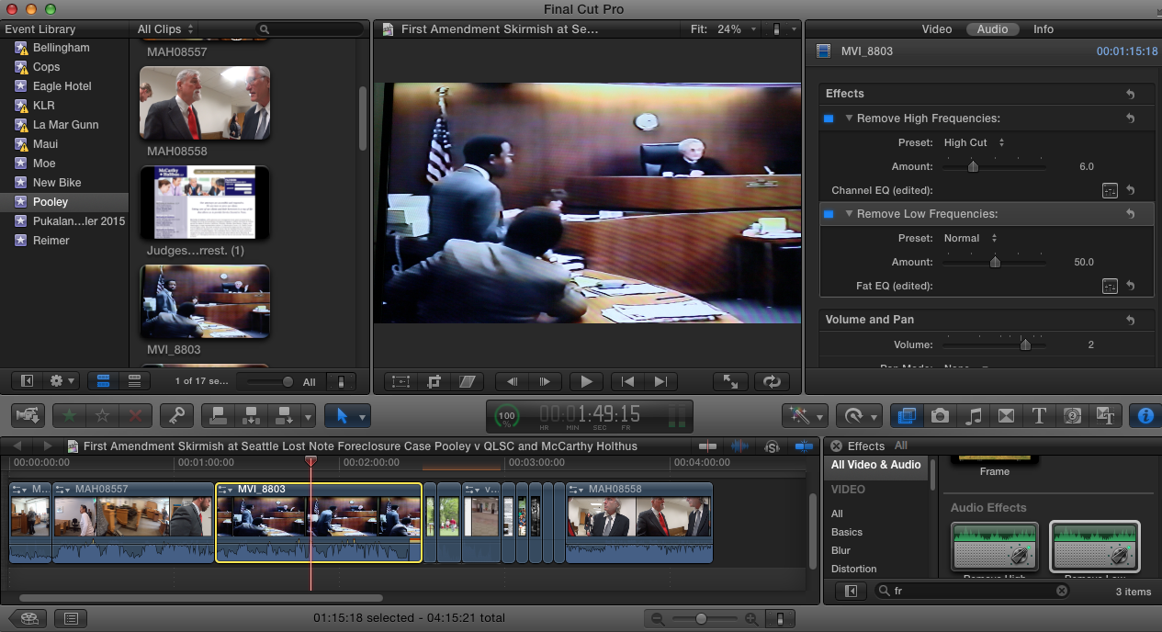Select Basics category in Effects browser

[x=847, y=532]
